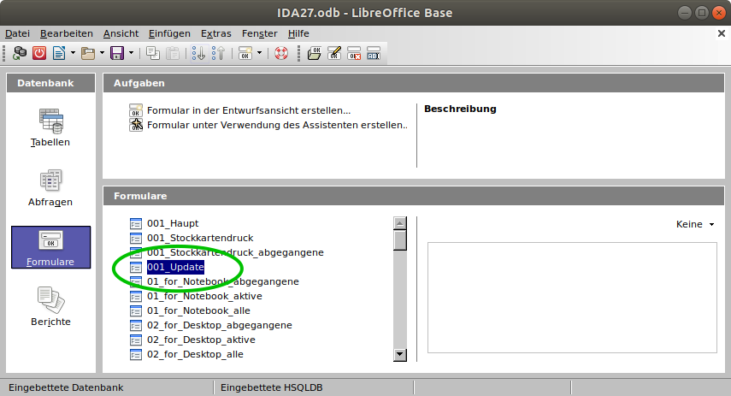
Task: Maximize the LibreOffice Base window
Action: pos(702,13)
